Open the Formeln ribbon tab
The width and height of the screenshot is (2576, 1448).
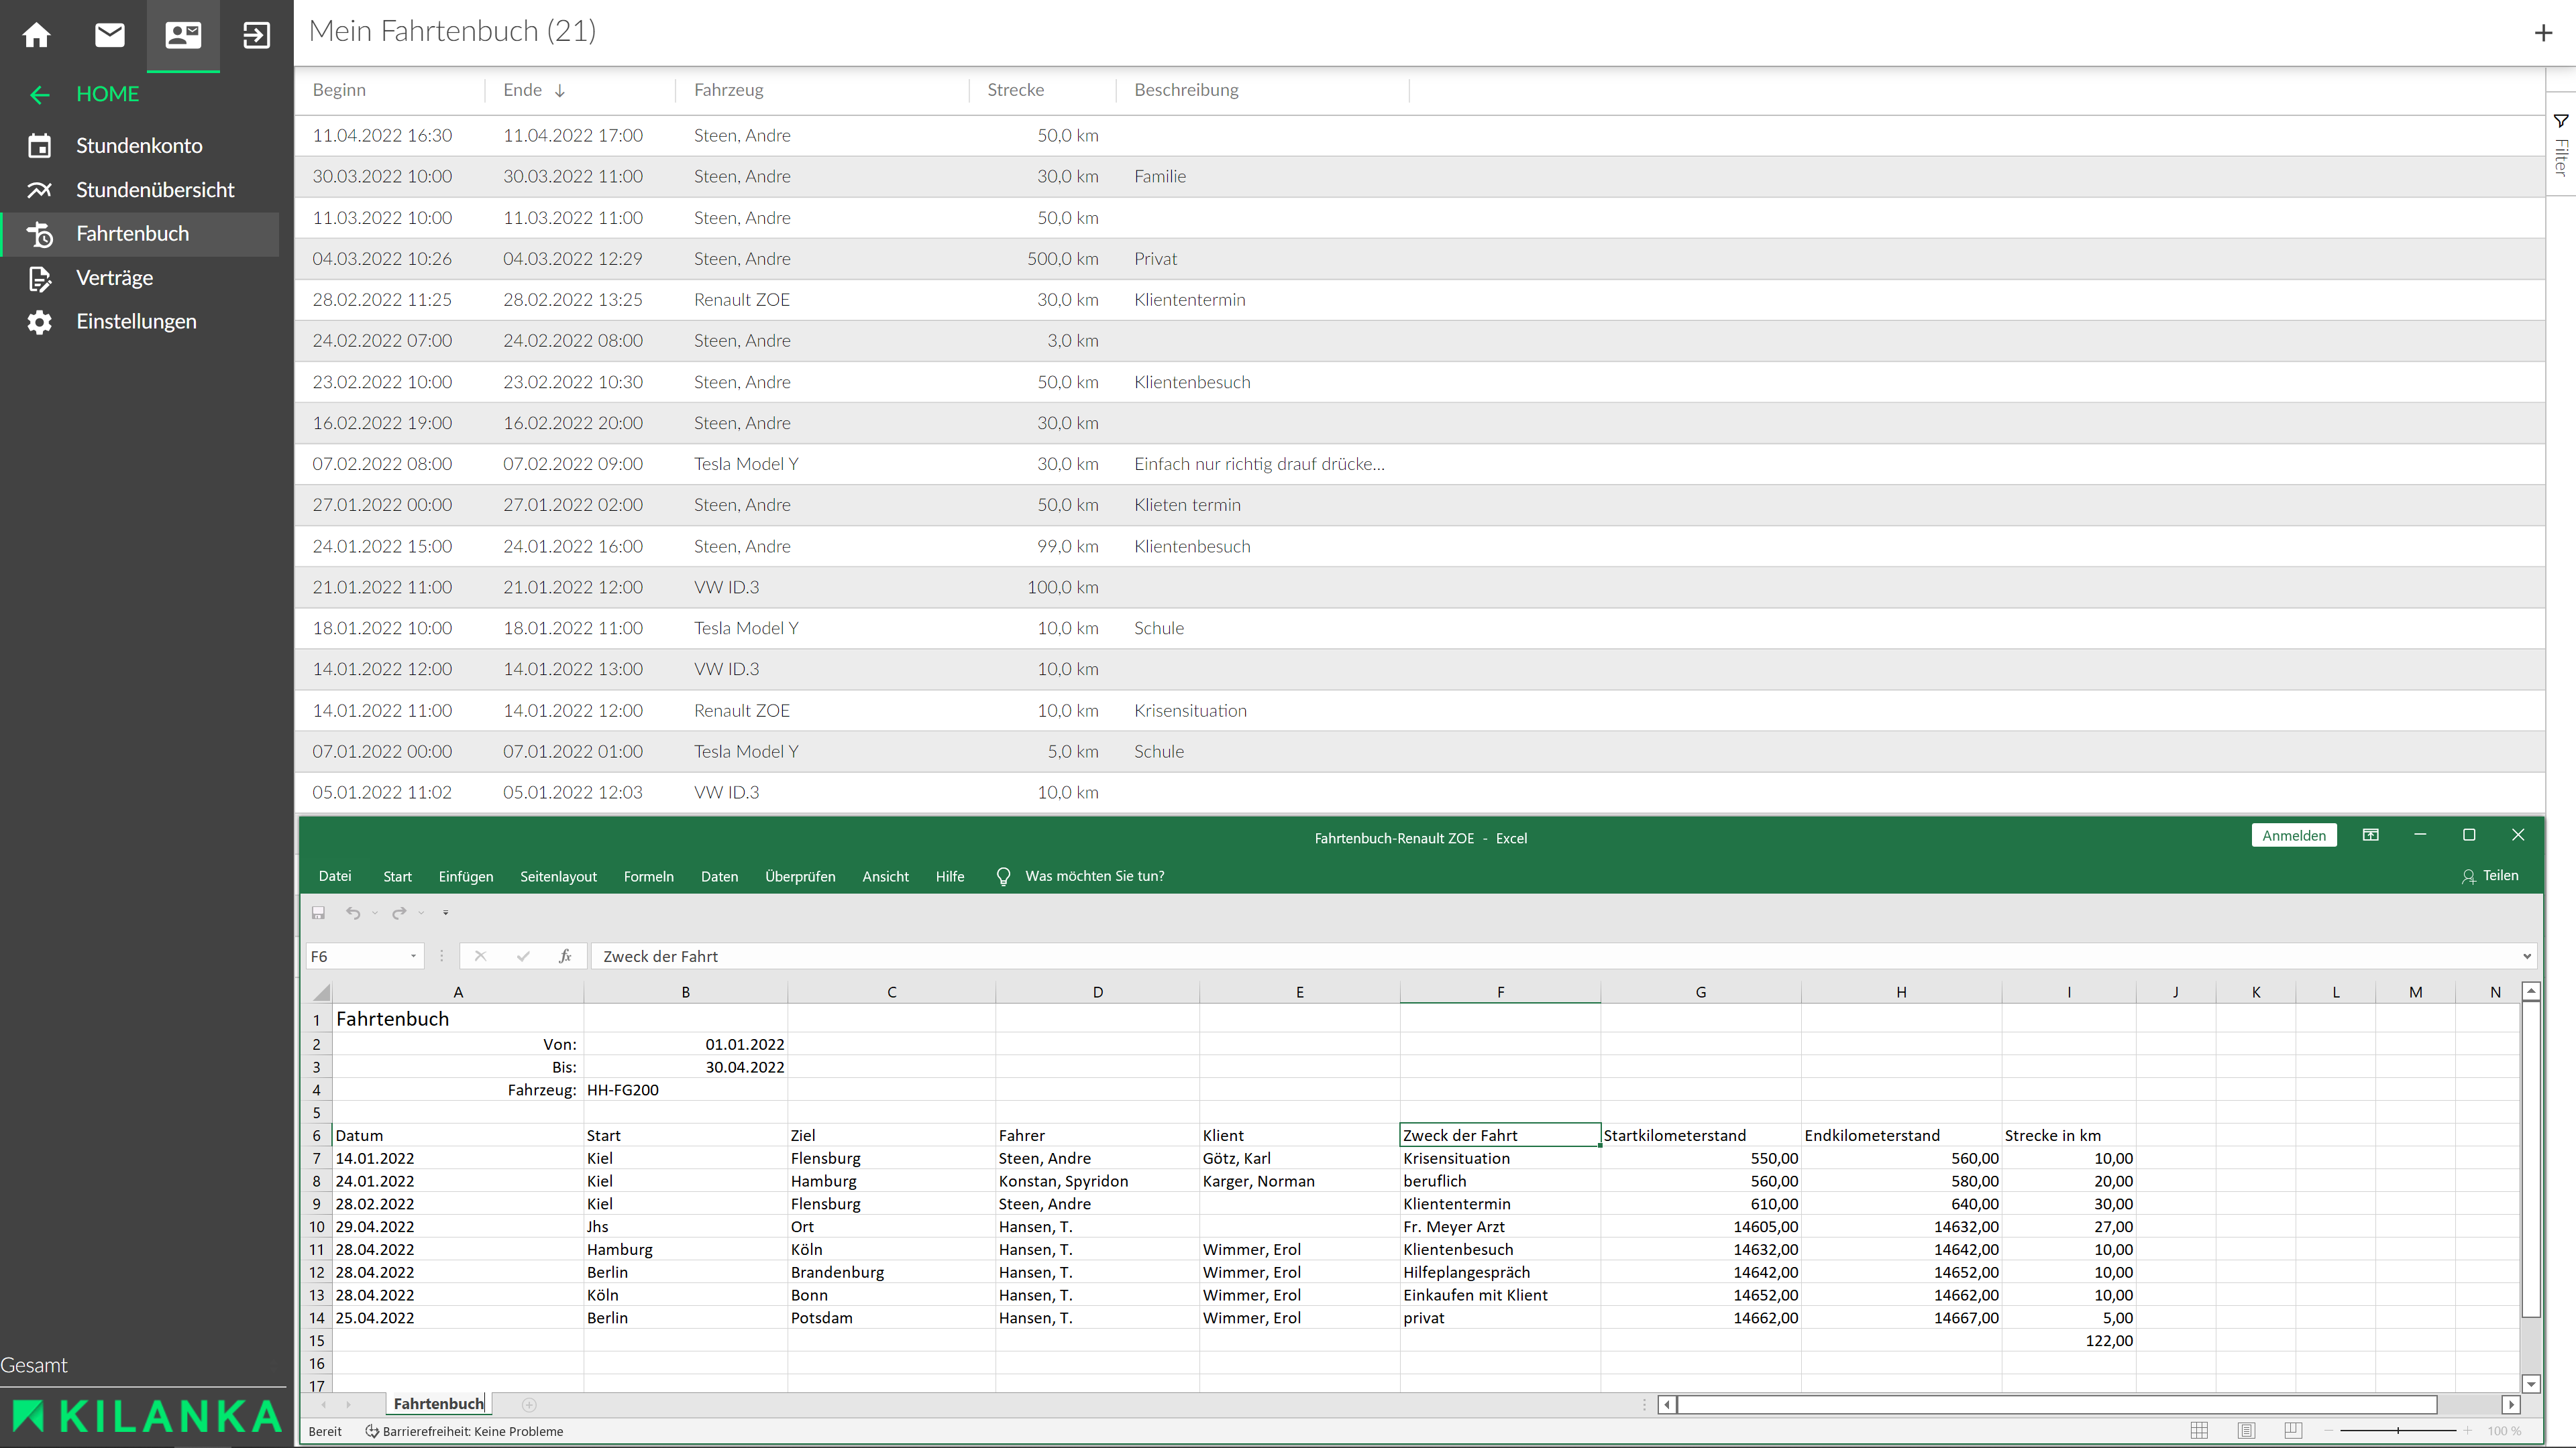click(648, 876)
